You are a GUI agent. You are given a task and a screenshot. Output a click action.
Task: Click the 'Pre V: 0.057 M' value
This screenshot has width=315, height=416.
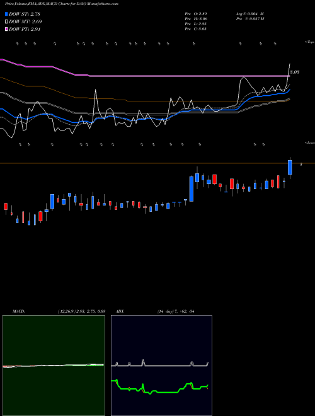coord(249,19)
